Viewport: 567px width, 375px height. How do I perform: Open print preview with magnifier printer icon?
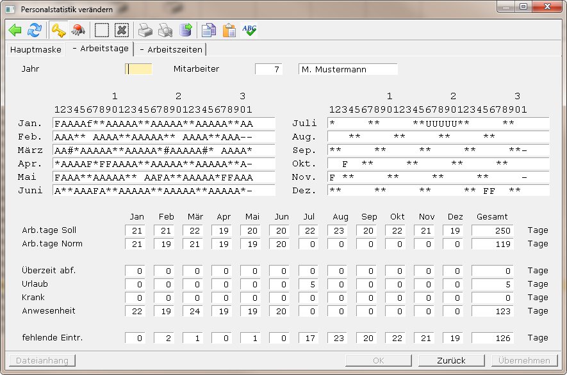click(165, 30)
